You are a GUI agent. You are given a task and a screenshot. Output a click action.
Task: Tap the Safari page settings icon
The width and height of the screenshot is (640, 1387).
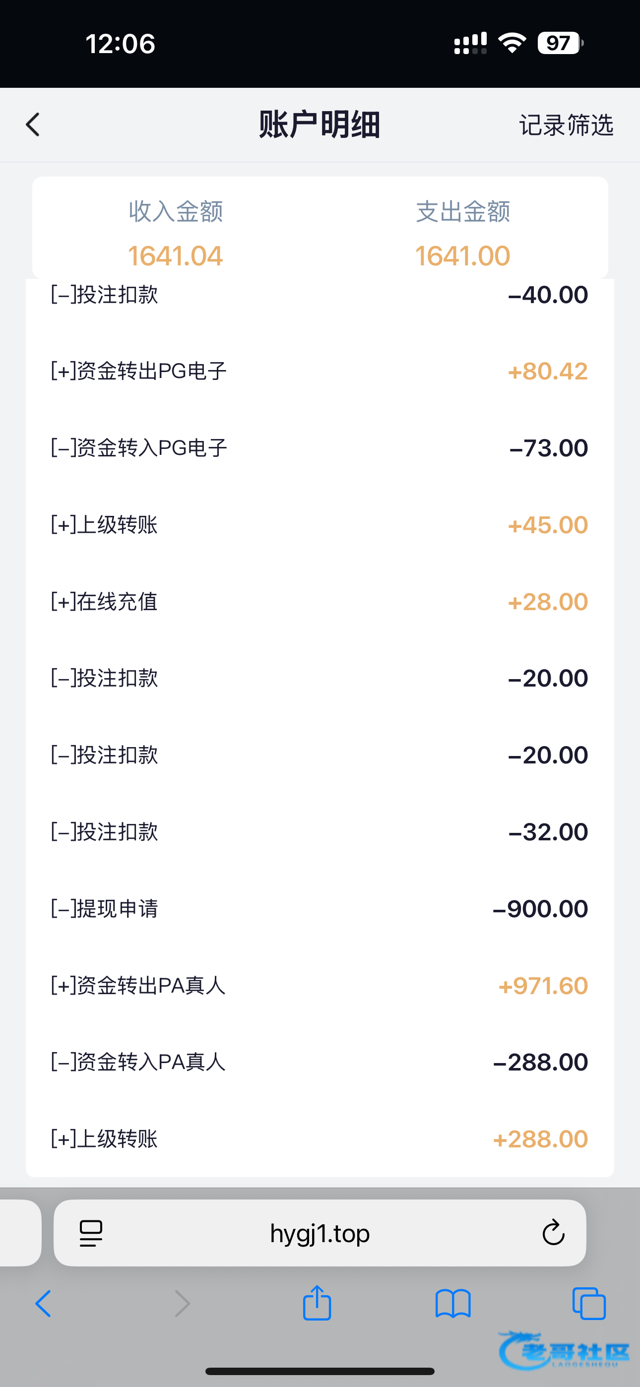point(90,1233)
